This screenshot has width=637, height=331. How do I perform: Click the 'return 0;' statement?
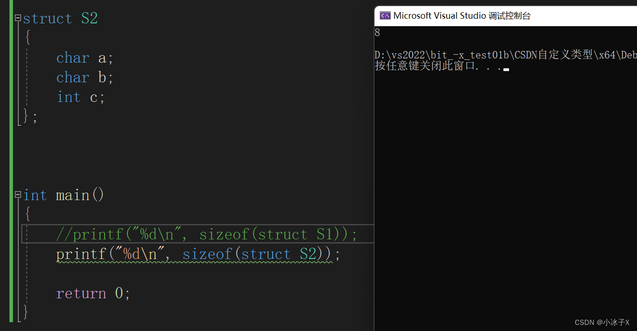coord(93,293)
